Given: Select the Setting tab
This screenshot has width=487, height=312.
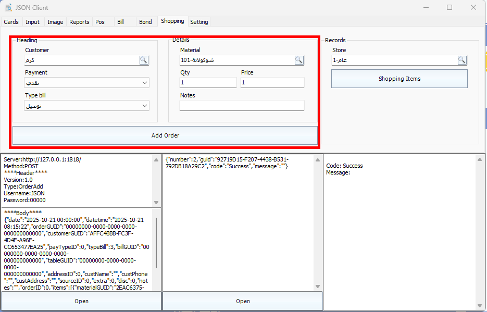Looking at the screenshot, I should point(199,22).
